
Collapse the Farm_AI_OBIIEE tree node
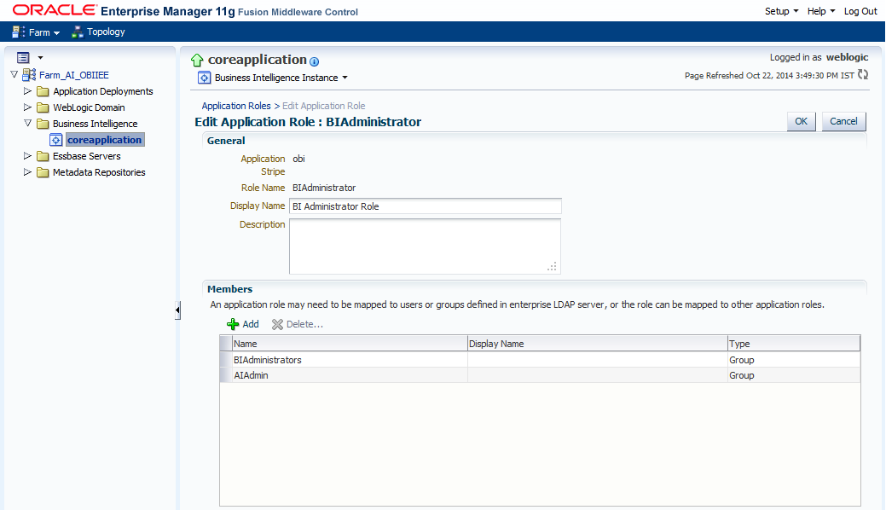(x=14, y=75)
